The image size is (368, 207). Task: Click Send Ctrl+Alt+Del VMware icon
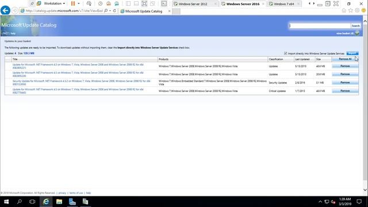pos(89,3)
